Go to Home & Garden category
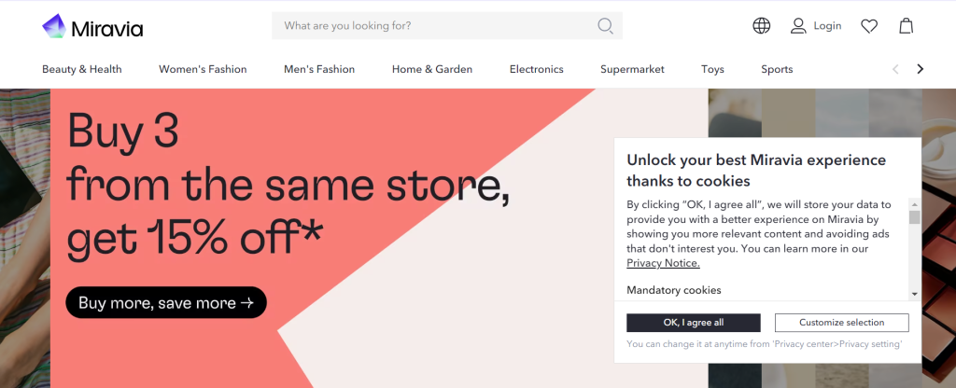The width and height of the screenshot is (956, 388). pyautogui.click(x=432, y=69)
